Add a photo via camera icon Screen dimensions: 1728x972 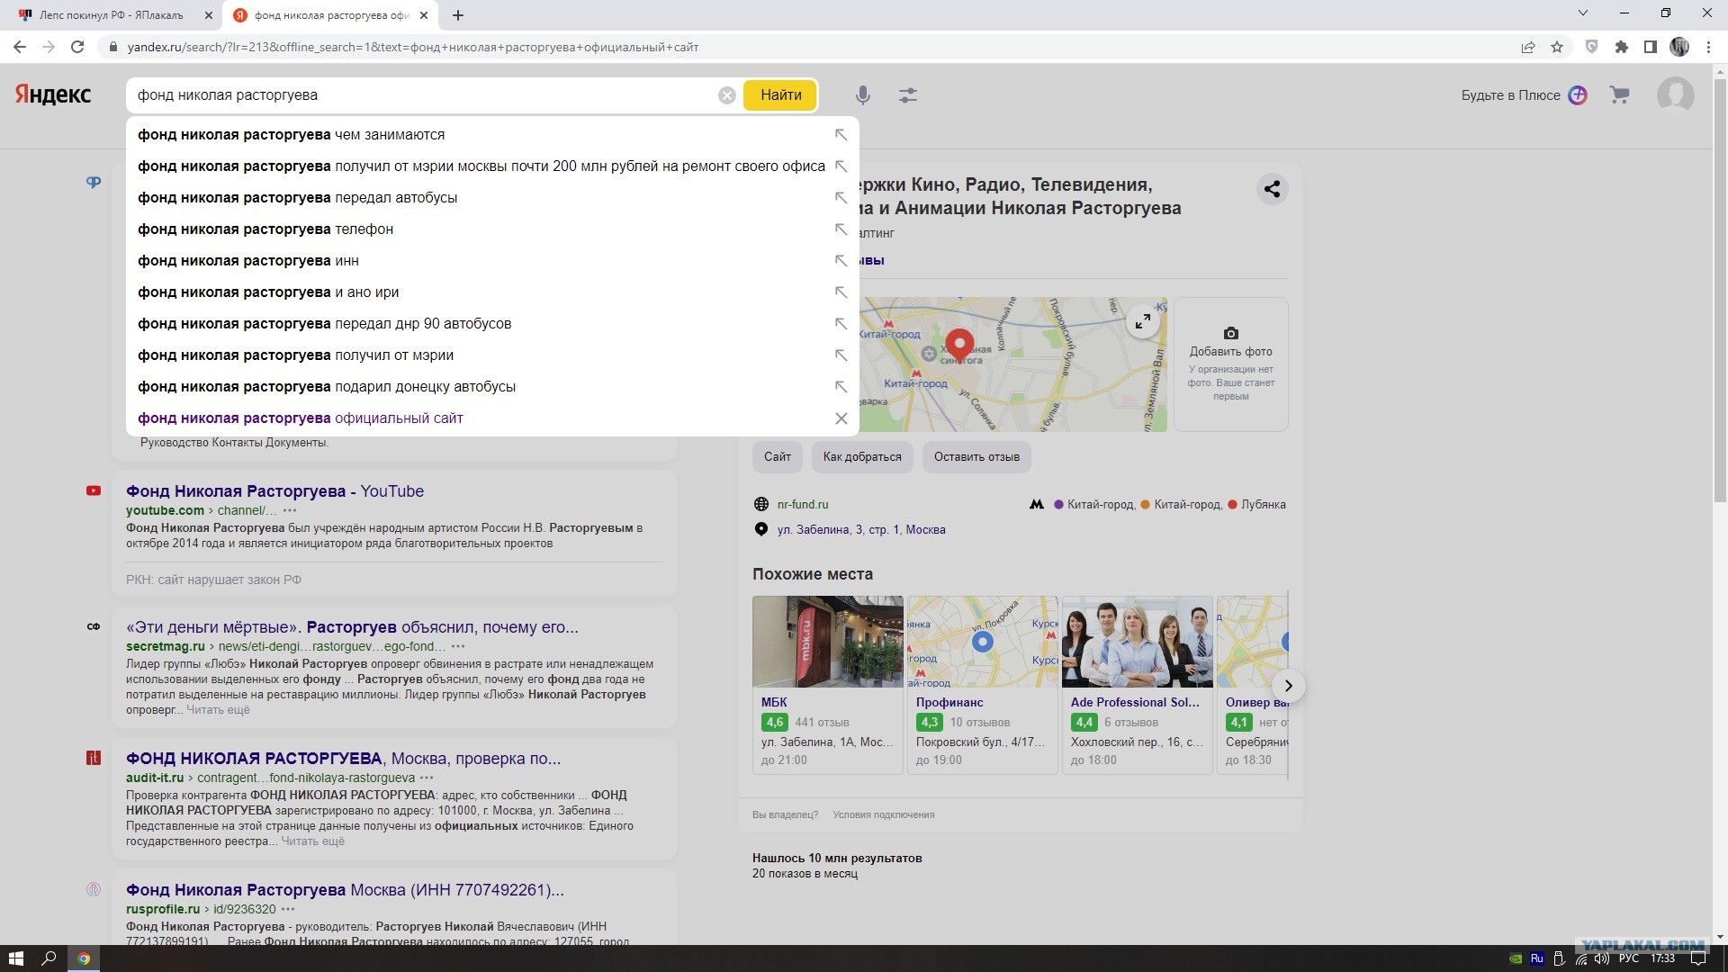click(1231, 333)
